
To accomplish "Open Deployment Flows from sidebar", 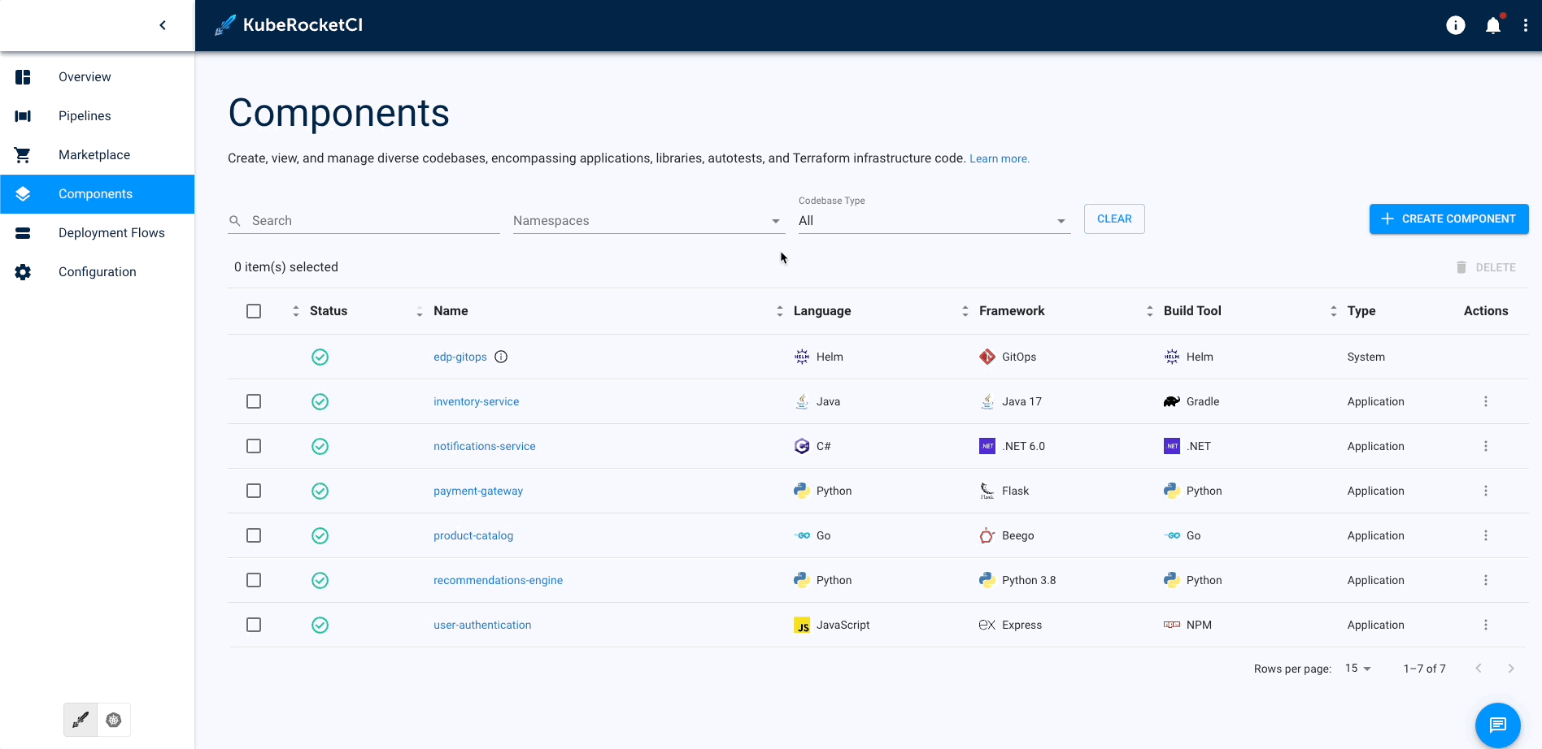I will click(111, 233).
